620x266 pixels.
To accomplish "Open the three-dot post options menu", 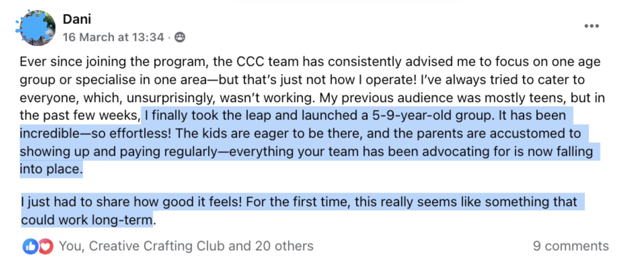I will pyautogui.click(x=591, y=26).
